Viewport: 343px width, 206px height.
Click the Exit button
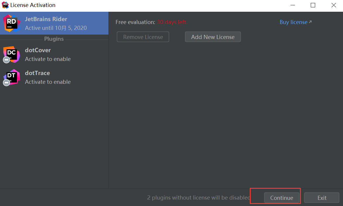322,198
